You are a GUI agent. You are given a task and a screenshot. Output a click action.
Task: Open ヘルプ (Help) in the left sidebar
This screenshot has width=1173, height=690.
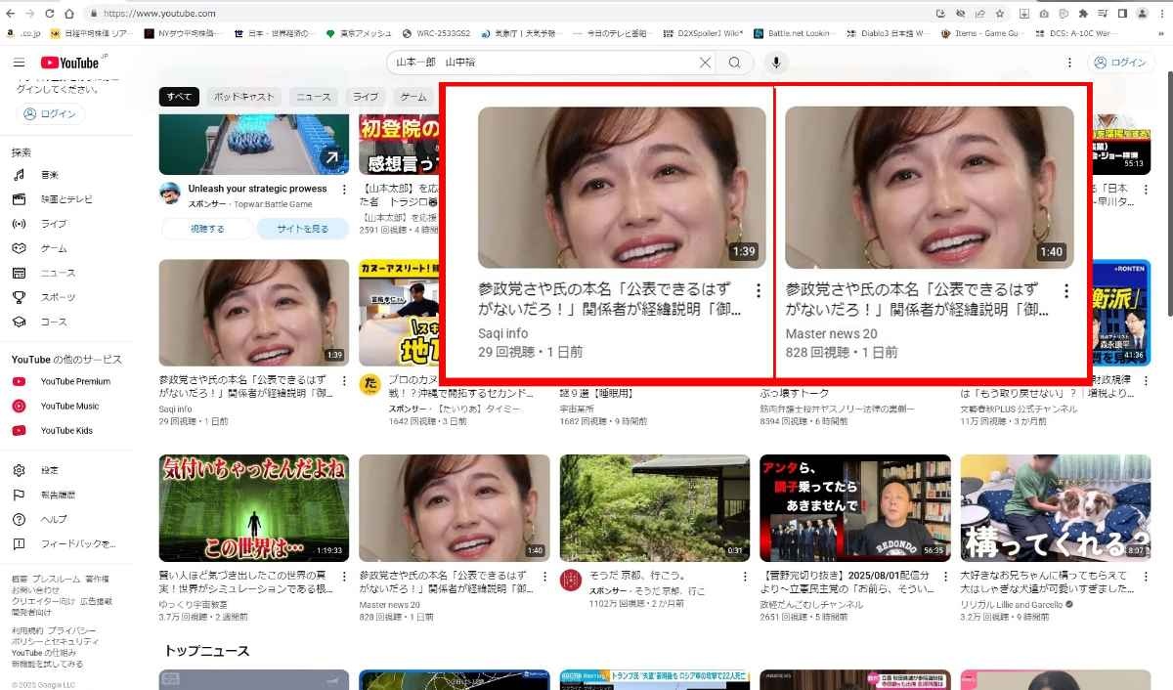pos(53,519)
